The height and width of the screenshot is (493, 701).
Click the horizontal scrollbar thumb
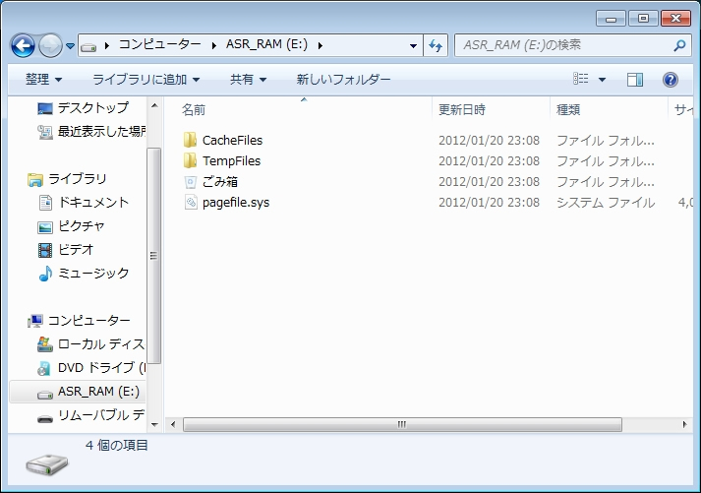pyautogui.click(x=402, y=424)
